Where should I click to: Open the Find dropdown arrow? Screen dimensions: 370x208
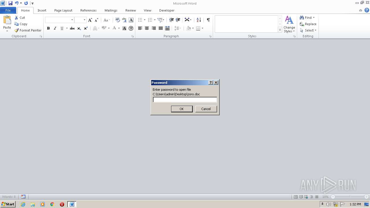pos(314,18)
